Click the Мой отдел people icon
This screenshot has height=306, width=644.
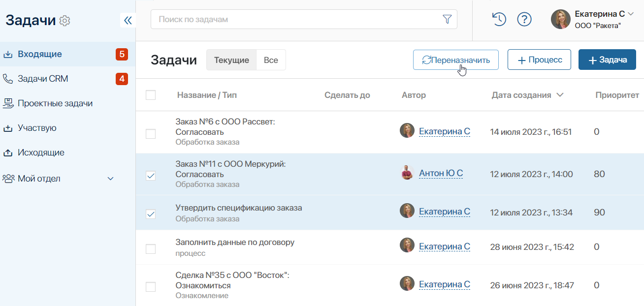8,179
